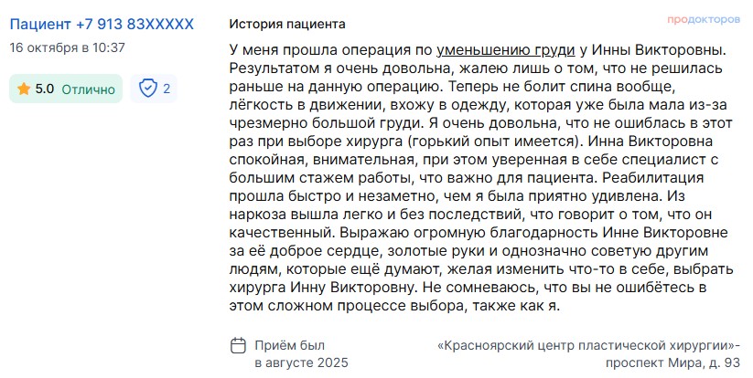Click the review timestamp "16 октября в 10:37"
Screen dimensions: 753x378
[x=68, y=47]
